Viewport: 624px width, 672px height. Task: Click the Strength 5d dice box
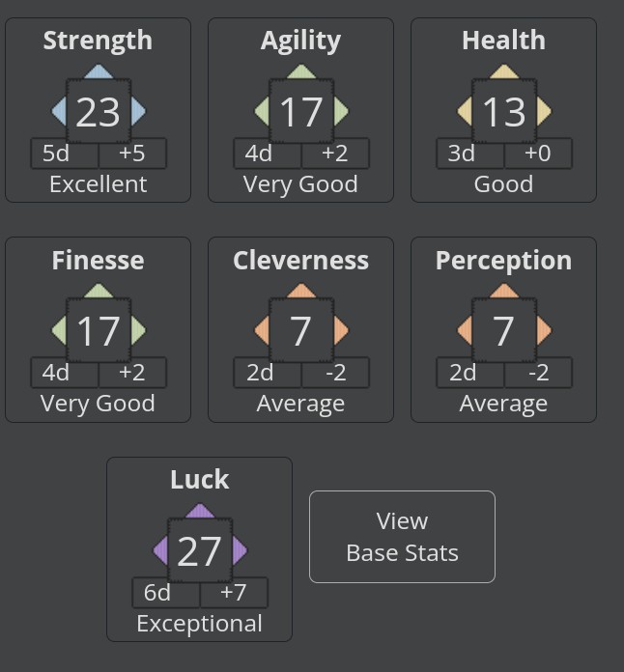[65, 154]
